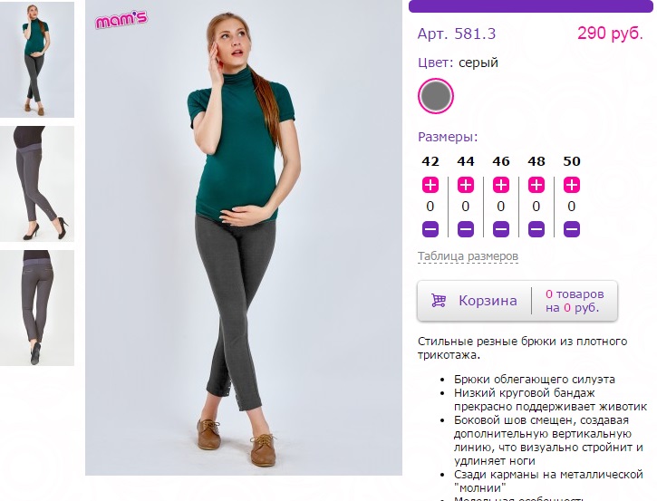This screenshot has height=501, width=657.
Task: Increase quantity for size 50
Action: tap(572, 185)
